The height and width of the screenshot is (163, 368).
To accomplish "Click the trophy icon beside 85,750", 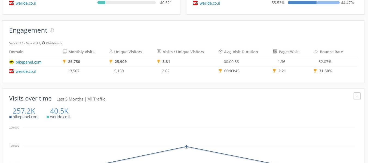I will pyautogui.click(x=65, y=62).
